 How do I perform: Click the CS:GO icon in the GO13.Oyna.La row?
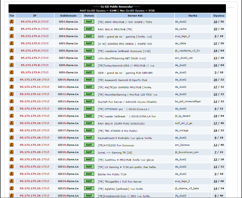click(x=12, y=101)
